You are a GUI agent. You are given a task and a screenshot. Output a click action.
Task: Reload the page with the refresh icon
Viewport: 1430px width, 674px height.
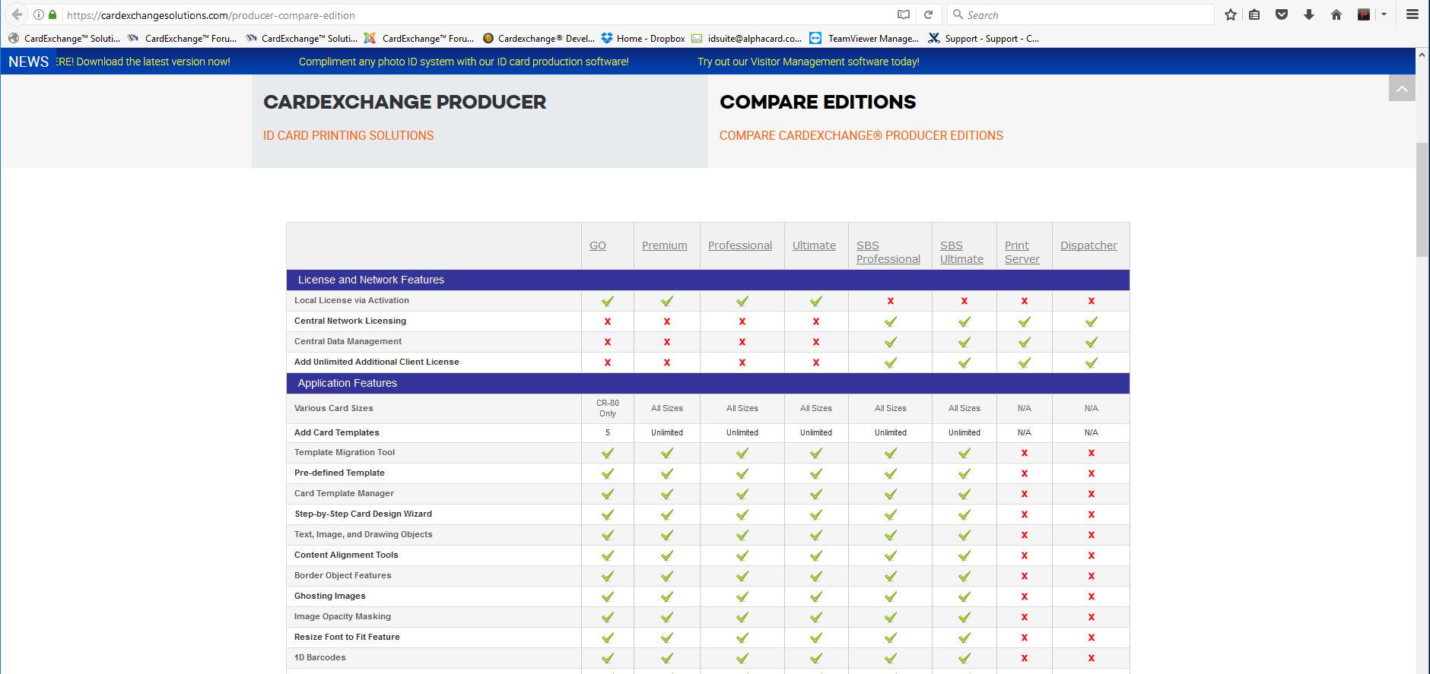[928, 14]
